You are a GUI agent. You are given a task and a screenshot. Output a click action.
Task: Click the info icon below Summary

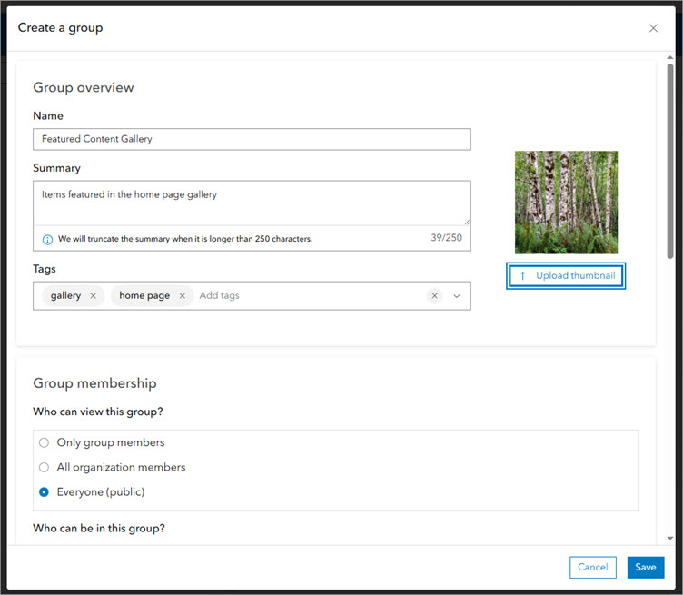click(x=47, y=239)
